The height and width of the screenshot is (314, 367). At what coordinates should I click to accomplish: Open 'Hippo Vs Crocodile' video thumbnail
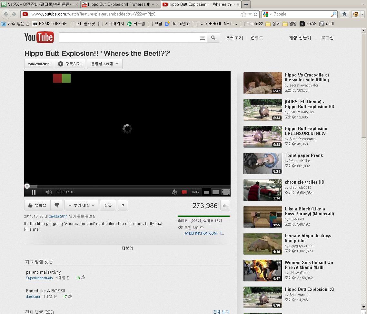coord(263,83)
